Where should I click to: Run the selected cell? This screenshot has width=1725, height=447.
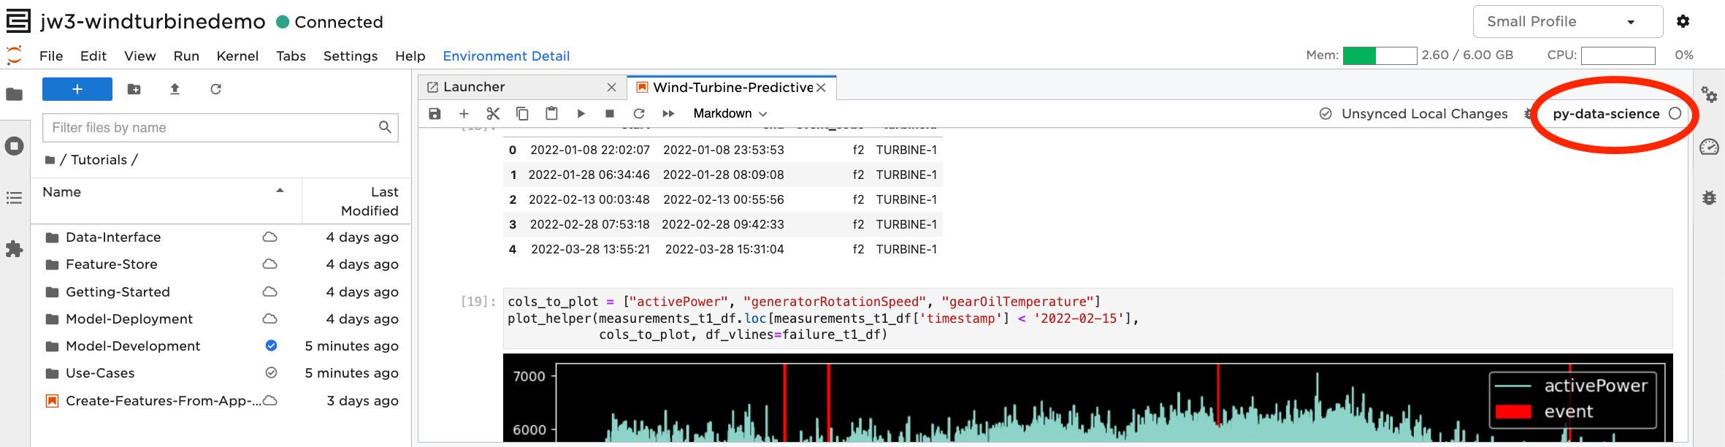581,113
